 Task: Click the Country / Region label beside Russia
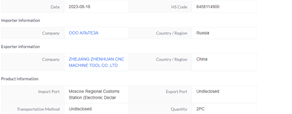(172, 33)
